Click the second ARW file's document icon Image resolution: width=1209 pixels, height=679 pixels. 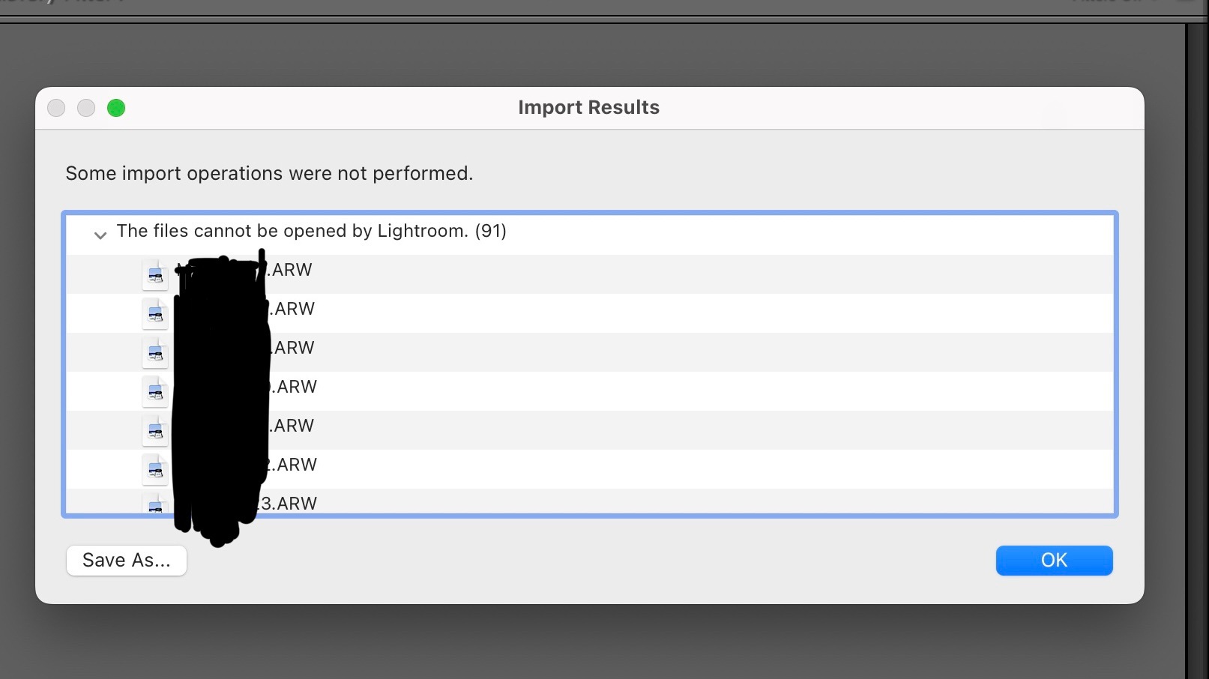click(x=155, y=313)
